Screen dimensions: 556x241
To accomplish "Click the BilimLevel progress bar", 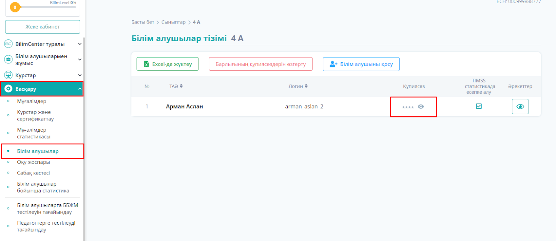I will pos(48,7).
